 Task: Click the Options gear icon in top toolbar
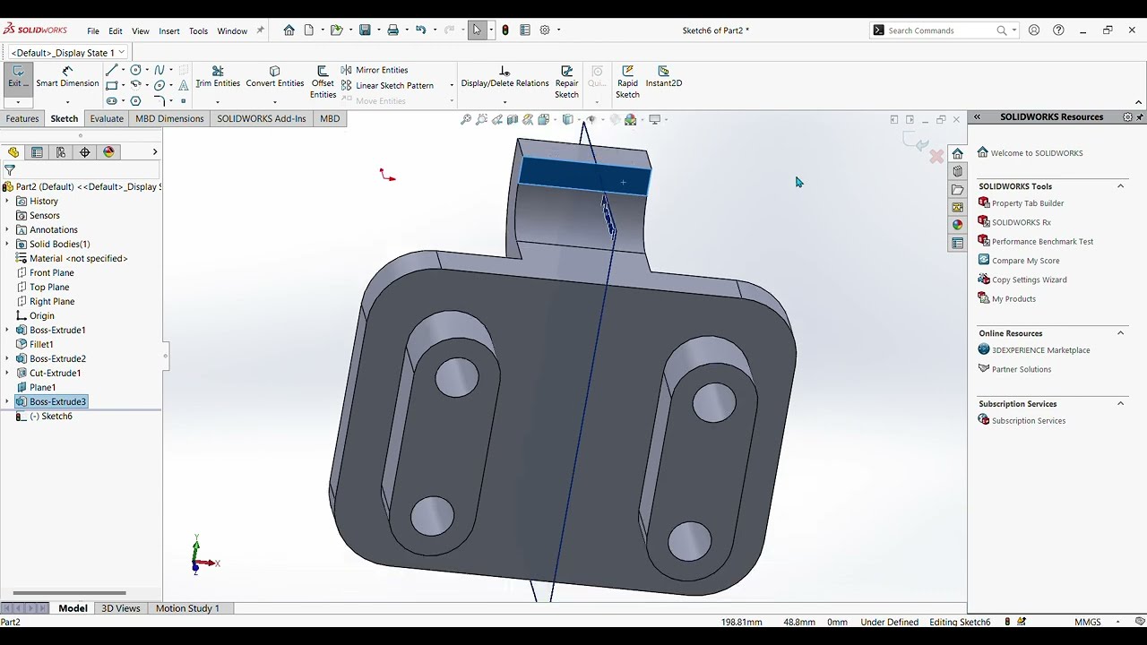coord(544,30)
